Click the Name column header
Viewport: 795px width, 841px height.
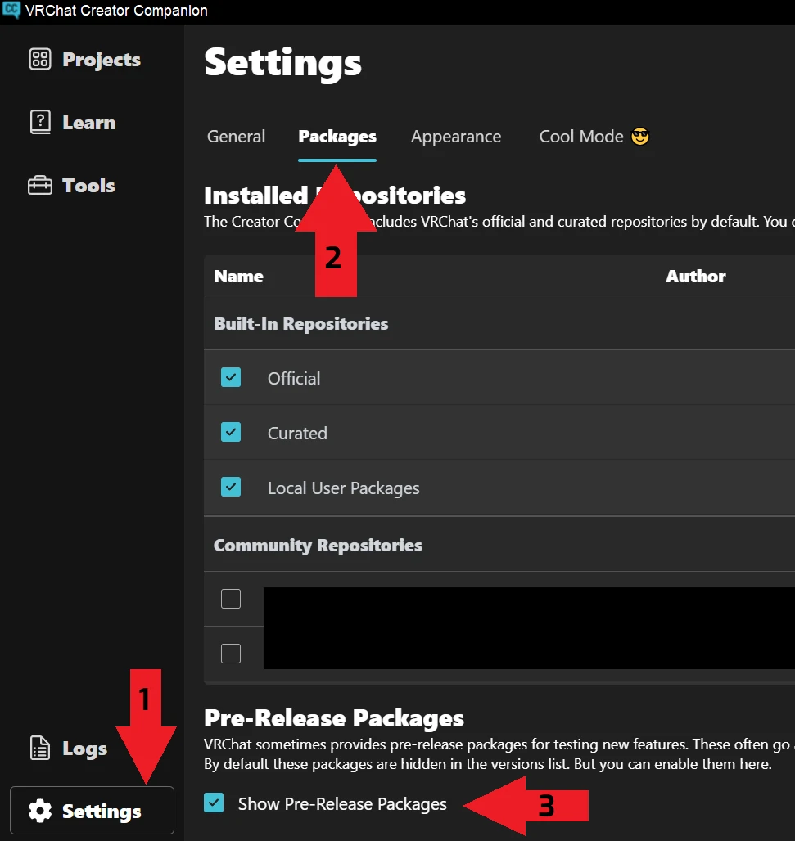238,277
